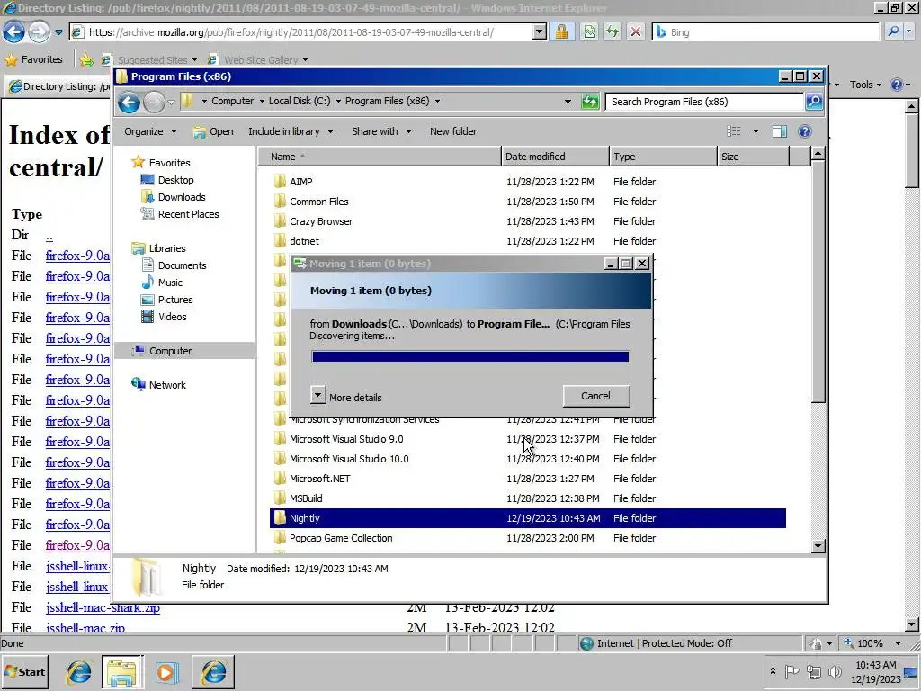Open the Organize dropdown menu
Viewport: 921px width, 691px height.
(150, 131)
